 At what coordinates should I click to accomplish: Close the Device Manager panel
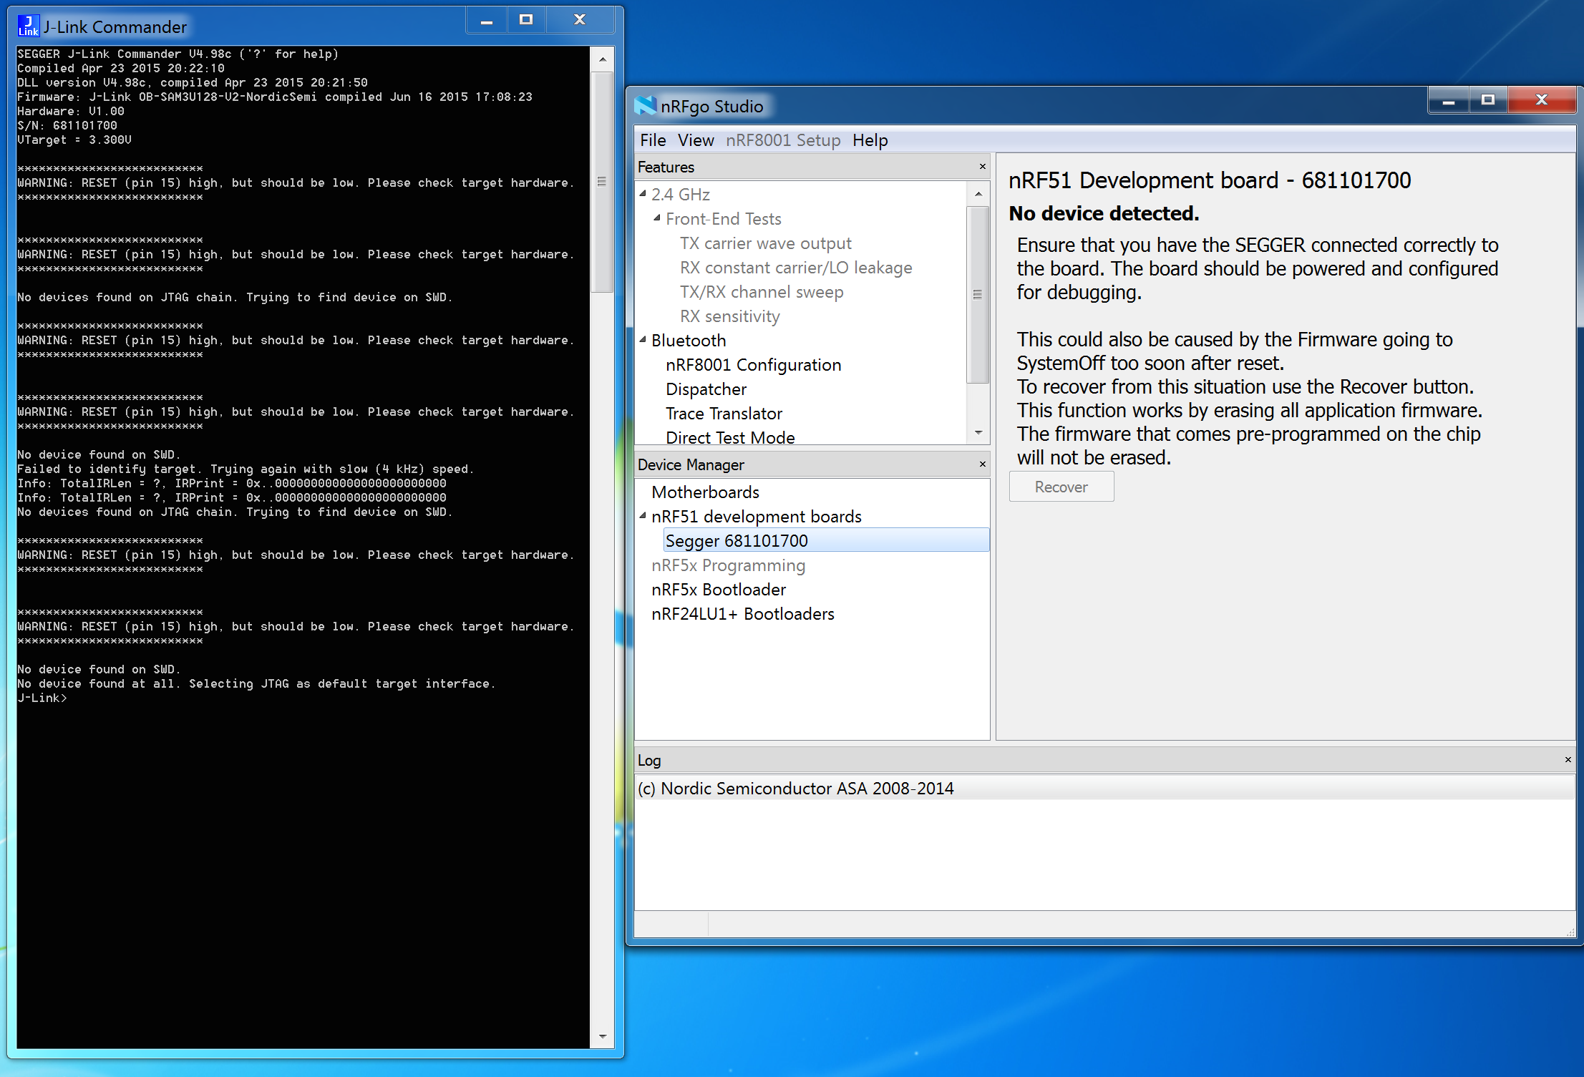coord(982,464)
